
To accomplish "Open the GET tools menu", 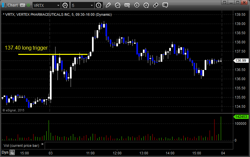I will [x=127, y=5].
